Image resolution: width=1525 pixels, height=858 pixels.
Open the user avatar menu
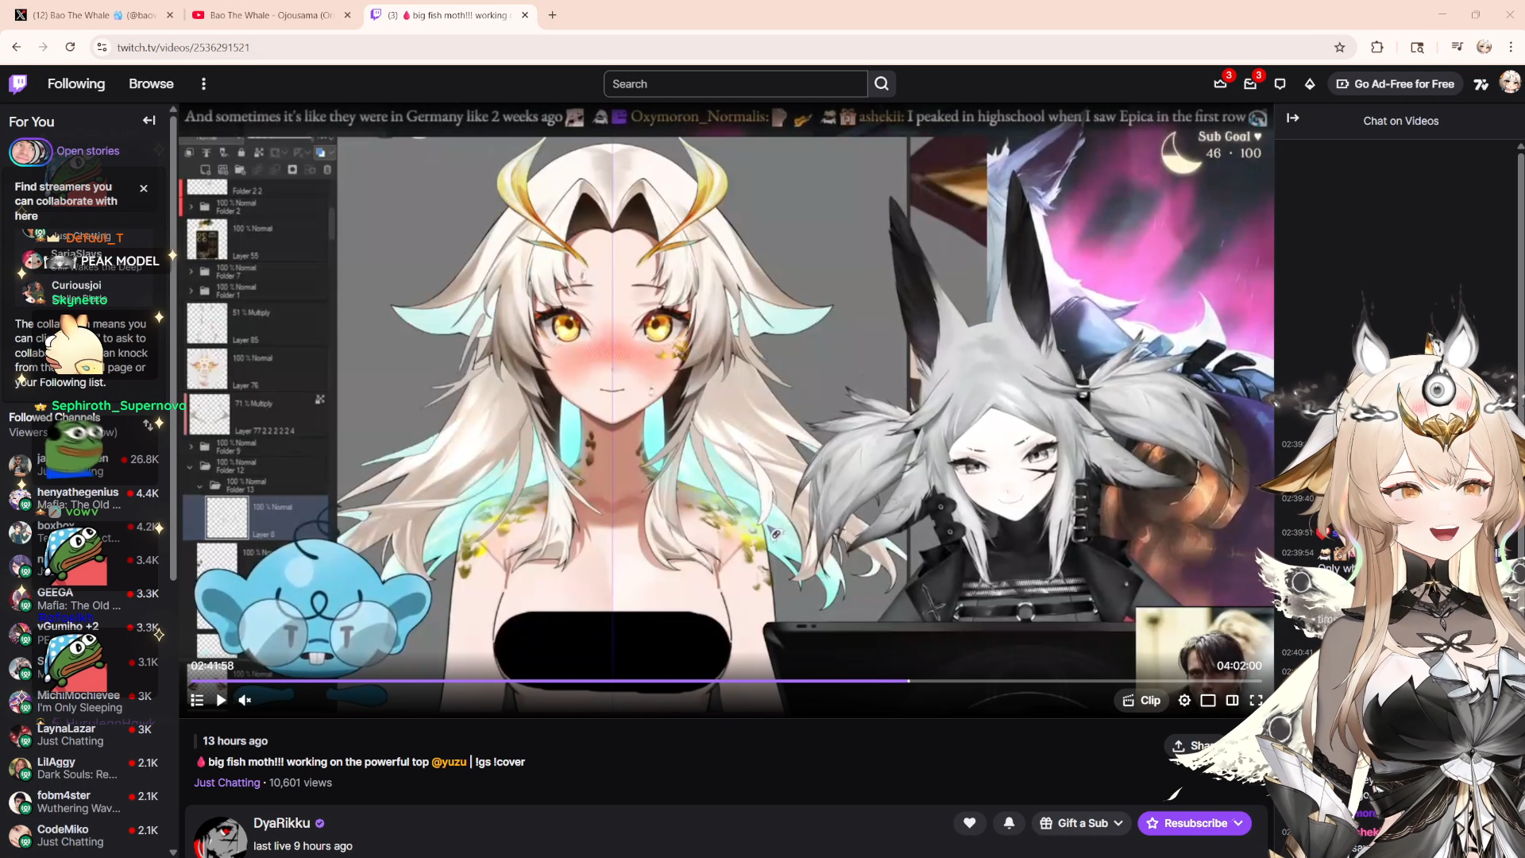click(x=1510, y=83)
